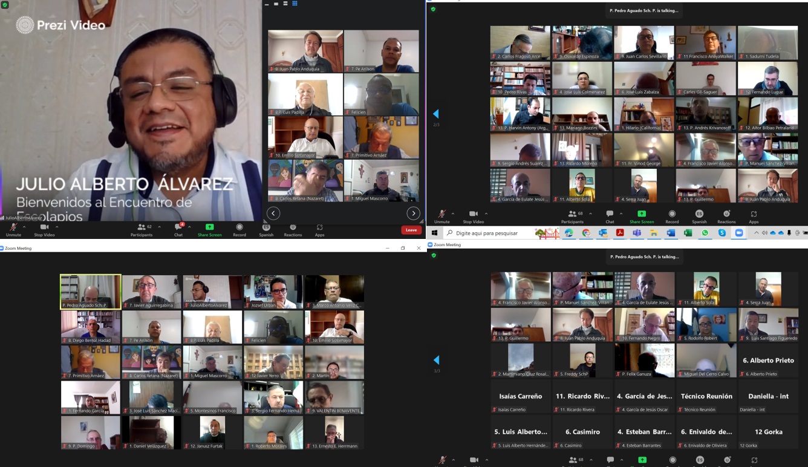This screenshot has height=467, width=808.
Task: Select P. Pedro Aguado's video thumbnail
Action: click(x=90, y=292)
